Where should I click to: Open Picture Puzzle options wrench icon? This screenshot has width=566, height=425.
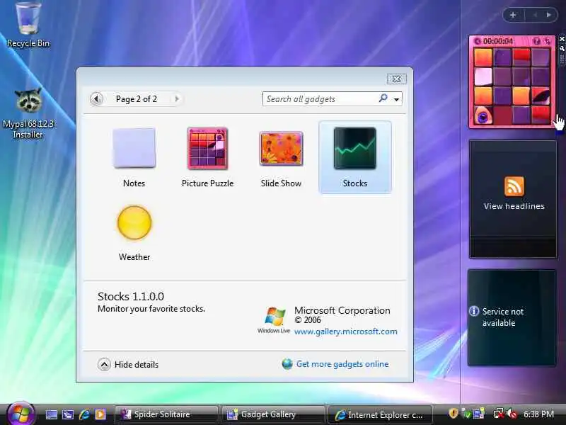(x=562, y=47)
